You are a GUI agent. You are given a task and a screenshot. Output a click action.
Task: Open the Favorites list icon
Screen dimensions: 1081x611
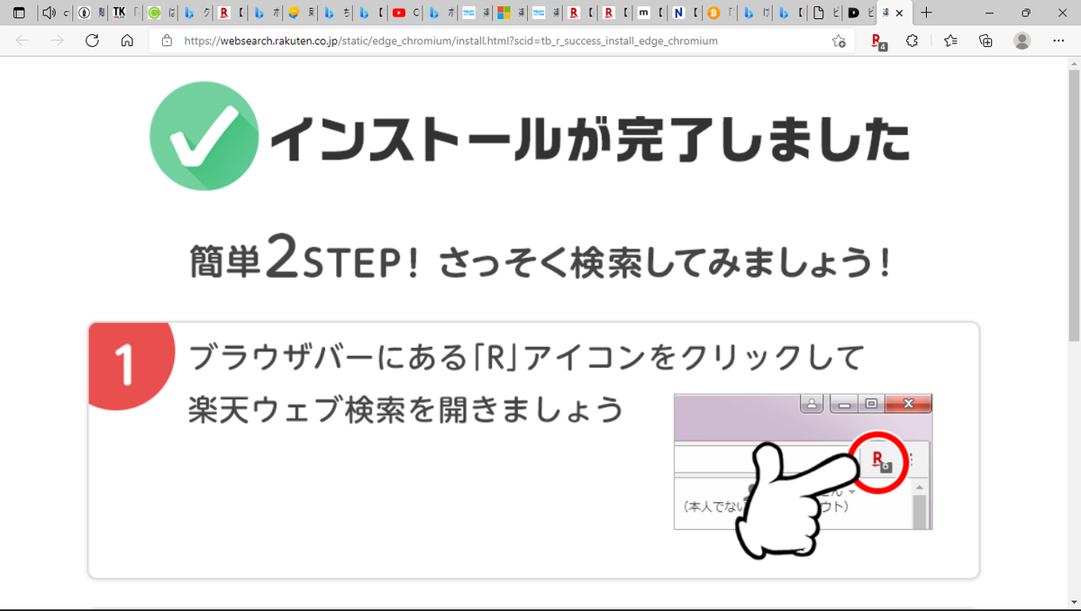tap(951, 41)
